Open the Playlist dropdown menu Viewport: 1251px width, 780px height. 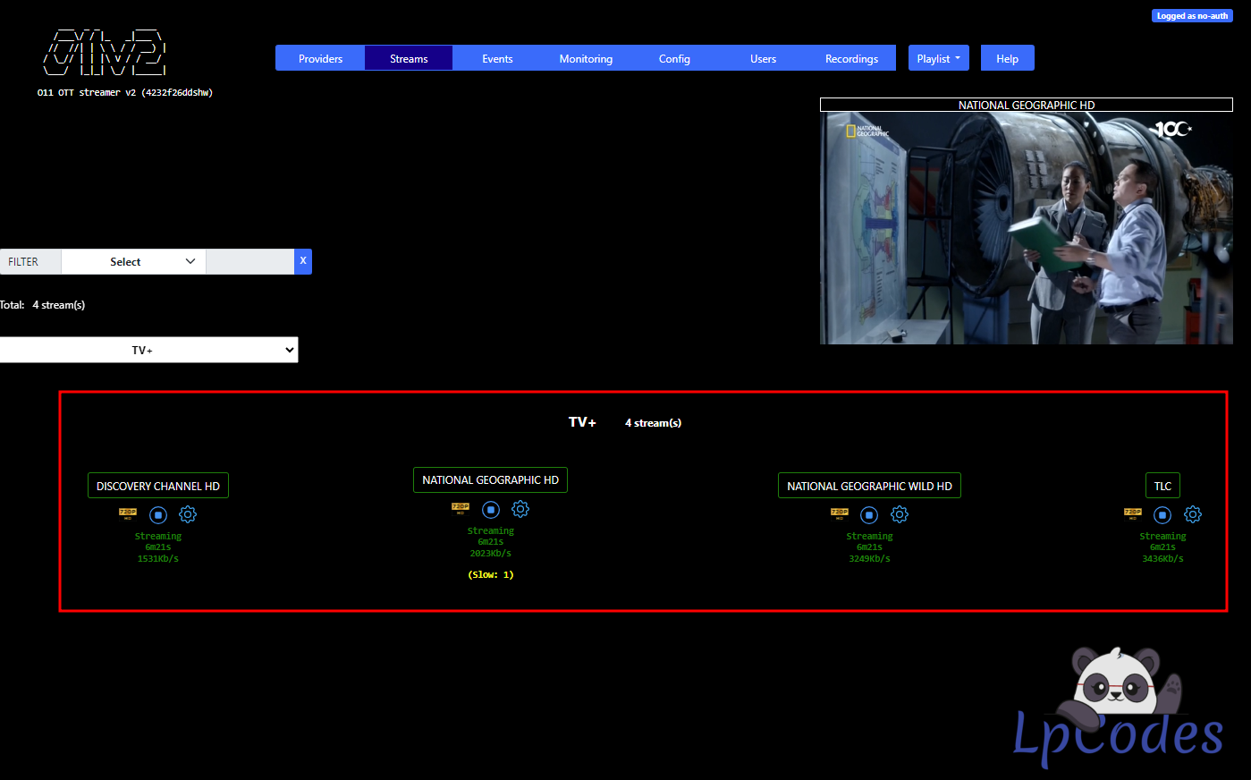point(938,57)
